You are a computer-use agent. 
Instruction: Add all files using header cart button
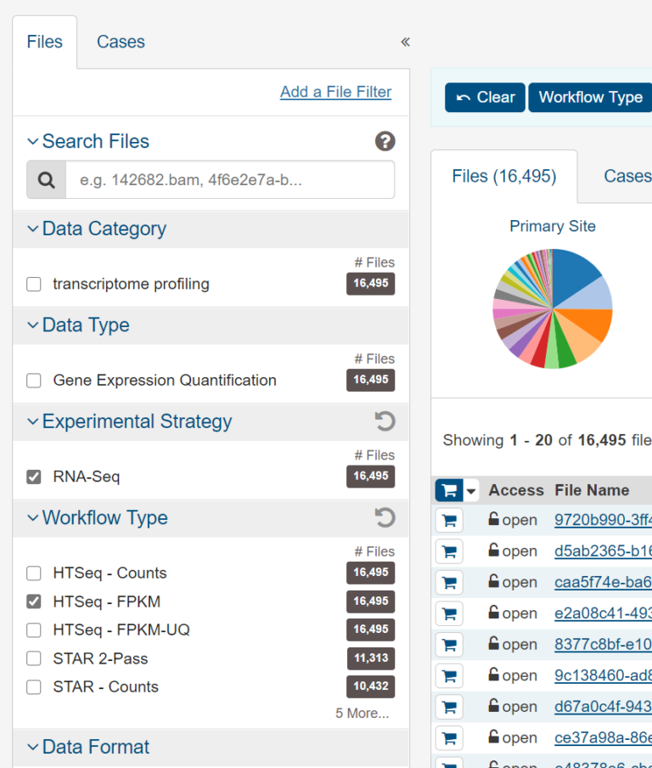click(x=448, y=490)
